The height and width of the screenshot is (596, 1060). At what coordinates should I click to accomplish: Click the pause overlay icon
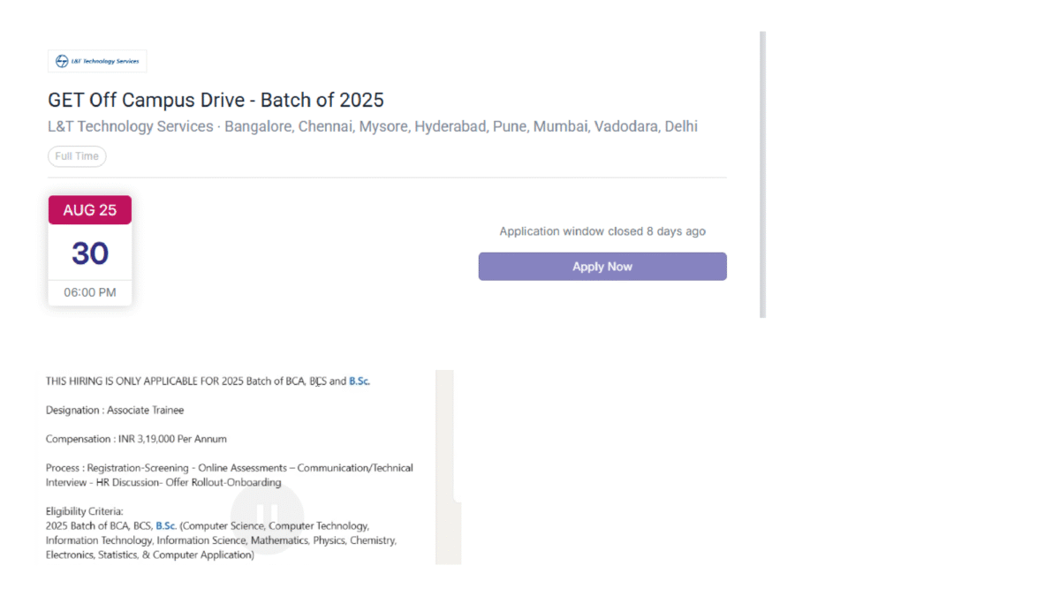click(268, 517)
